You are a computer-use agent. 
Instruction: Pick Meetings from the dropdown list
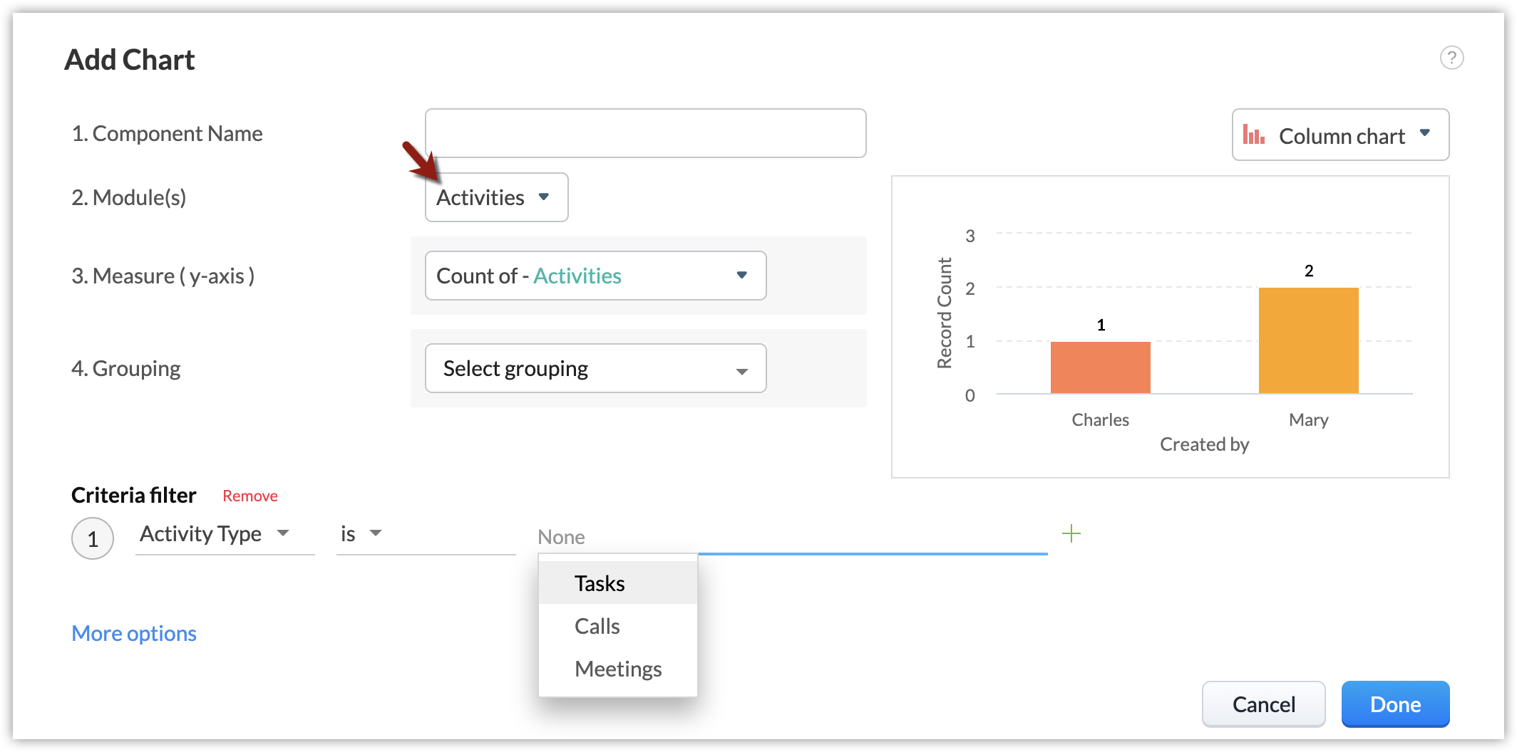[x=618, y=669]
